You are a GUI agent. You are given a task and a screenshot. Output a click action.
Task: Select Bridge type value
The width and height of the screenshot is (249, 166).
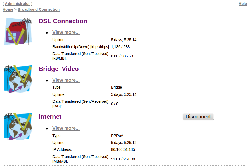(x=116, y=87)
